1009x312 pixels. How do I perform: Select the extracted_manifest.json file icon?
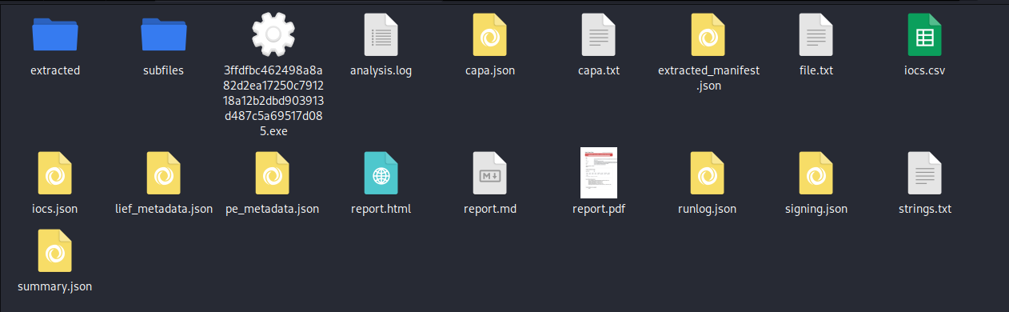tap(708, 34)
